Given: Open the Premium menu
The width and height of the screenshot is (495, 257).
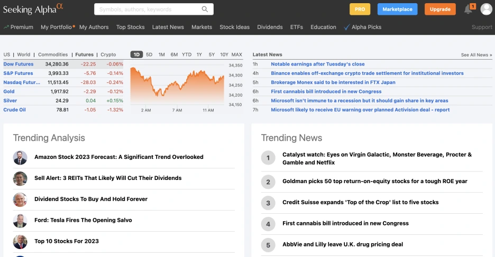Looking at the screenshot, I should (19, 27).
